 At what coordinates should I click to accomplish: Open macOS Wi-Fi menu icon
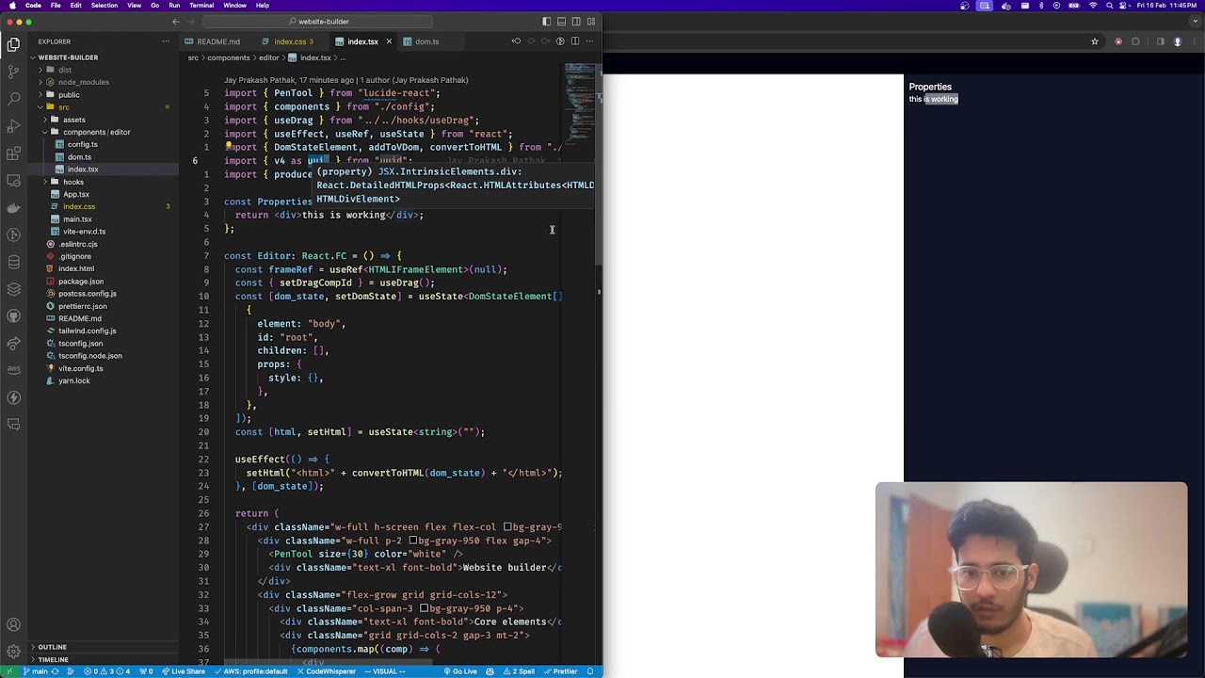click(x=1093, y=6)
